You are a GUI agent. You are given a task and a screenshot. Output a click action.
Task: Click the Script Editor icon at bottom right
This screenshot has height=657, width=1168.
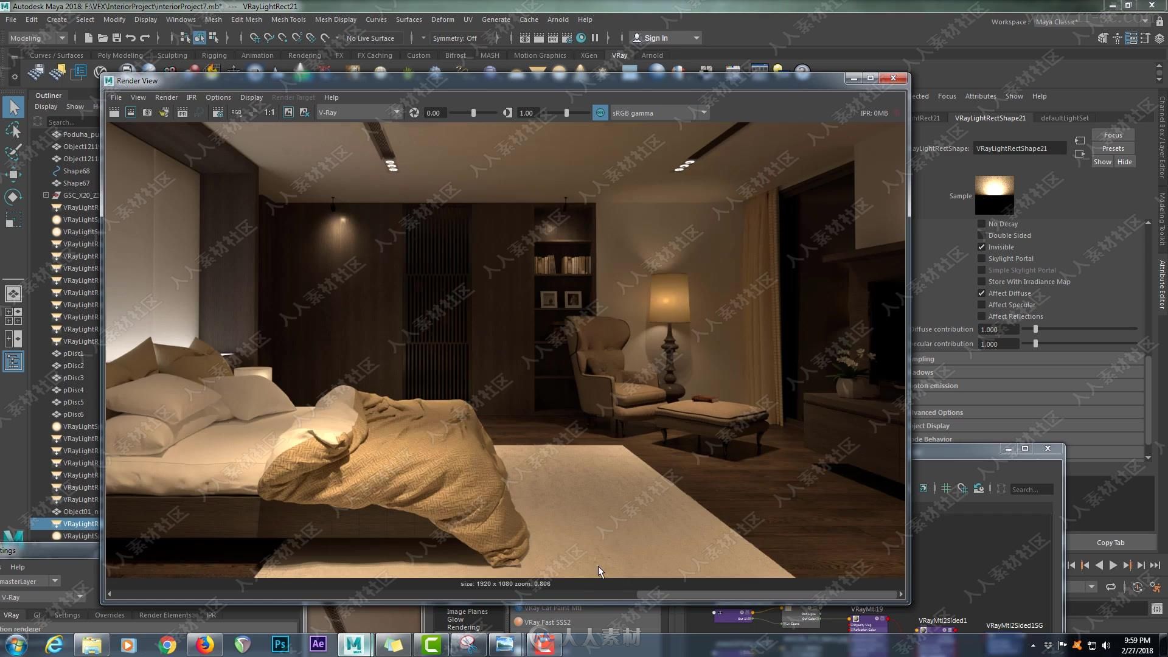(1156, 608)
